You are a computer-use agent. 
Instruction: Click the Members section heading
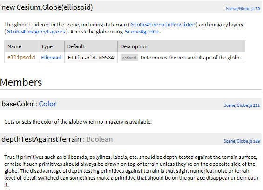point(21,82)
